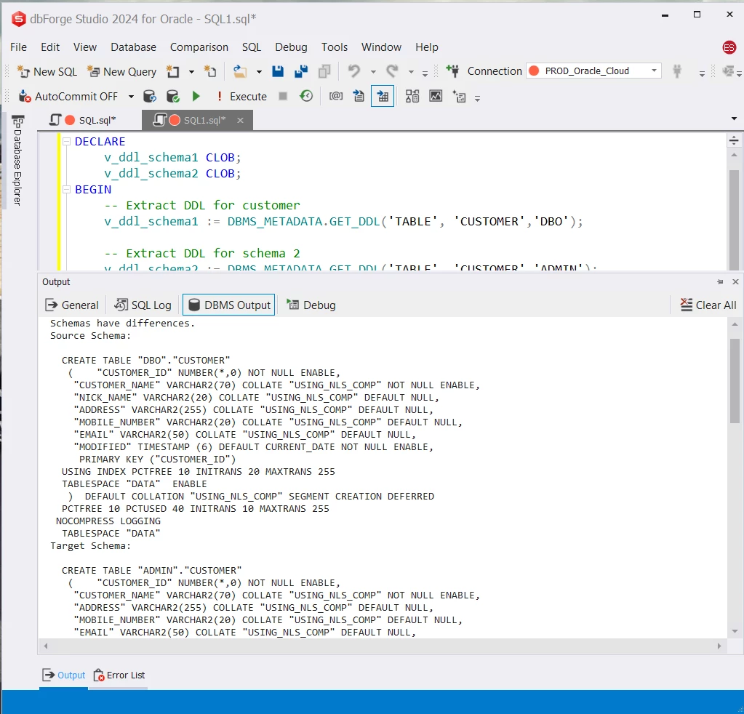744x714 pixels.
Task: Click the Clear All button
Action: point(708,305)
